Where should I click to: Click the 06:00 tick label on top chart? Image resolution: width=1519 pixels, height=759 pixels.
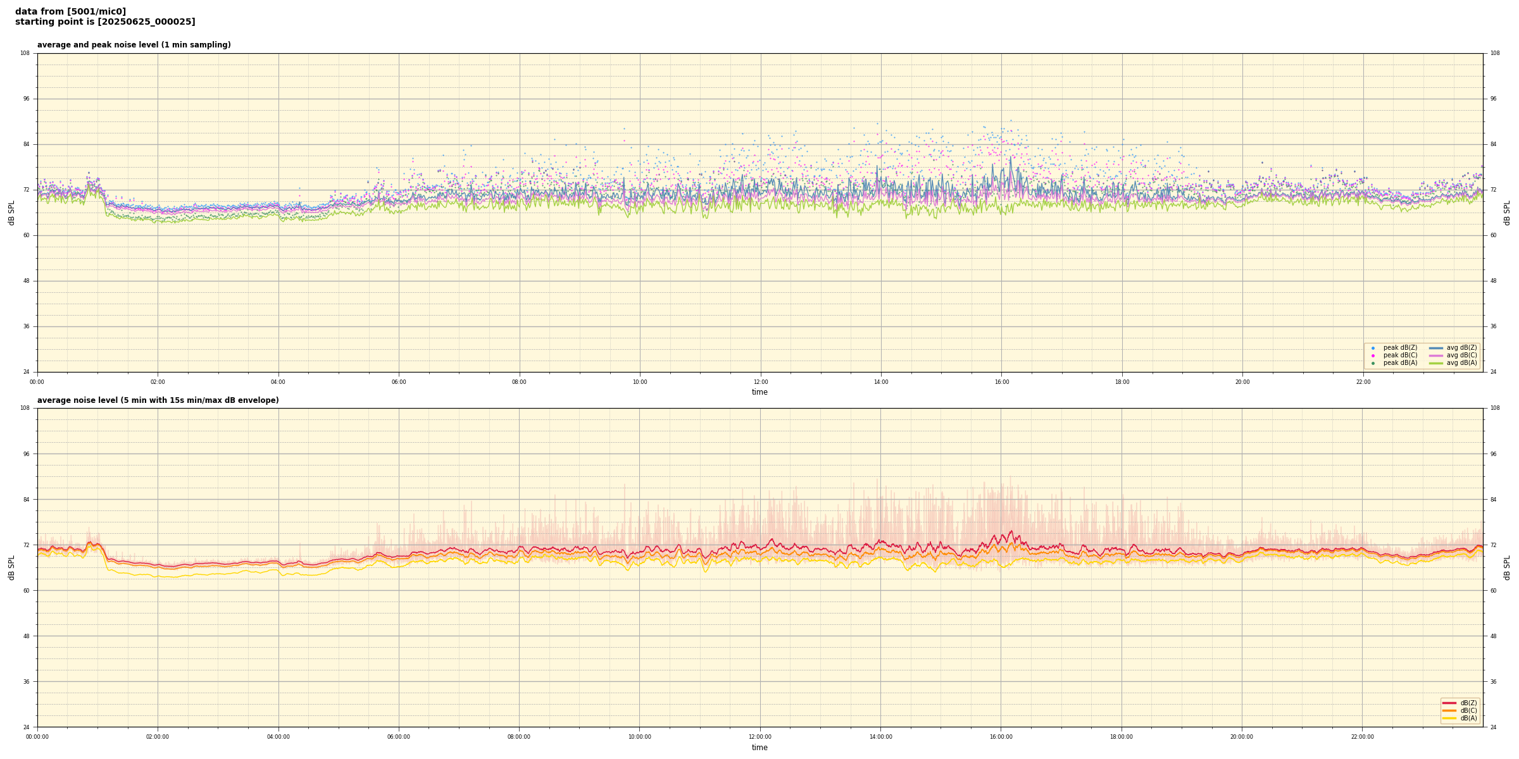point(399,382)
